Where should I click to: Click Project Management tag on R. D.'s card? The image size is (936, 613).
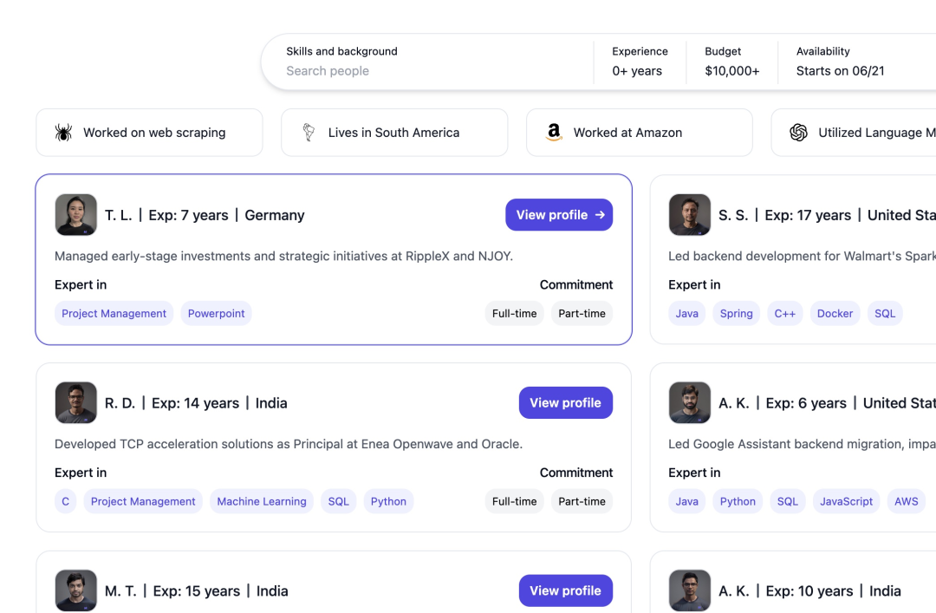[143, 501]
